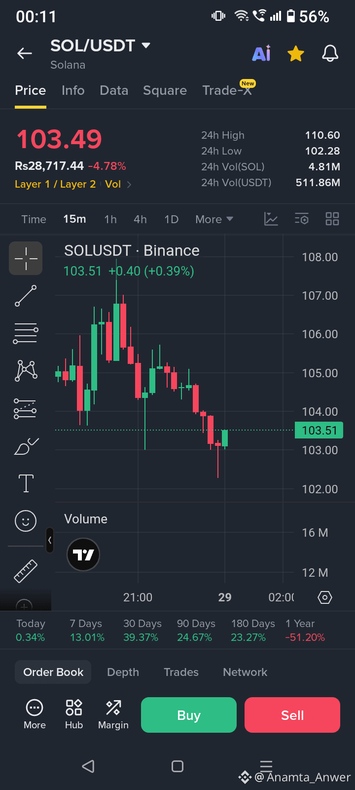
Task: Open chart indicator settings icon
Action: [302, 219]
